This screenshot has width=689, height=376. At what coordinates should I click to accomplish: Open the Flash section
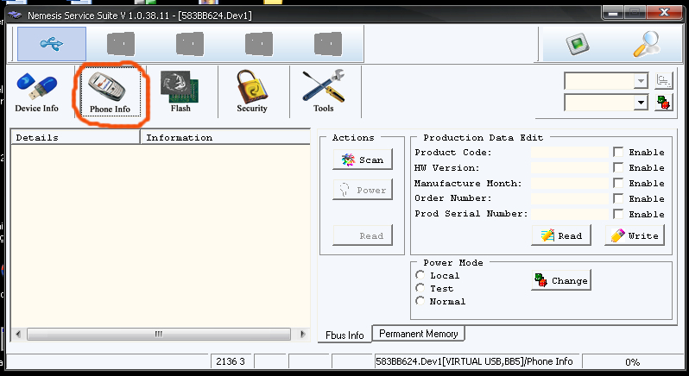(x=180, y=92)
